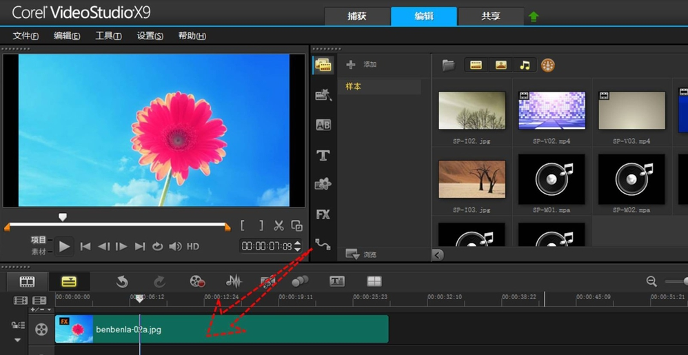The width and height of the screenshot is (688, 355).
Task: Increase the timecode with up stepper
Action: coord(298,243)
